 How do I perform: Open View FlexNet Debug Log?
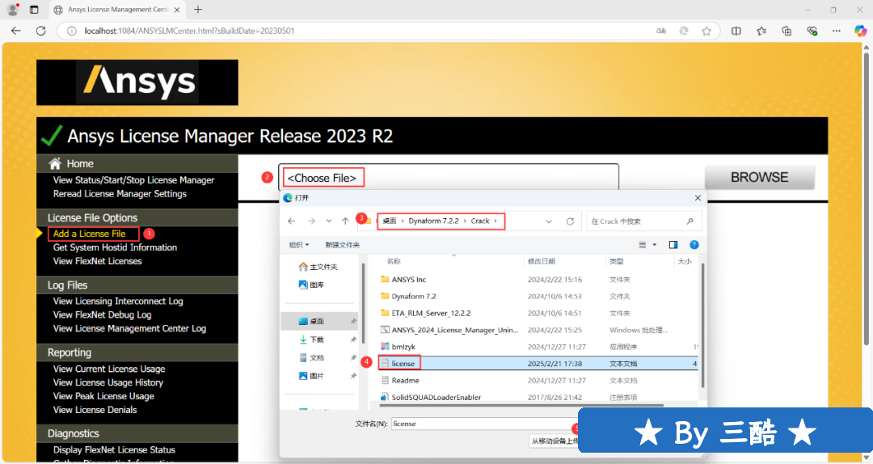click(x=102, y=314)
